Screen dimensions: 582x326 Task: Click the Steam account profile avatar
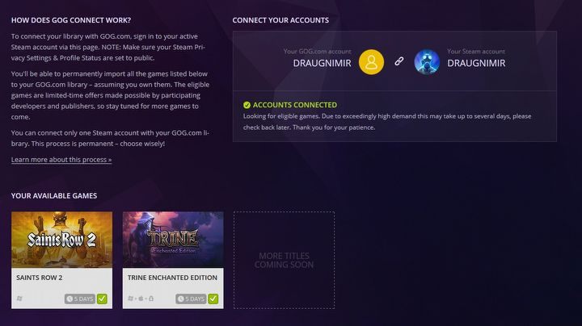(427, 62)
